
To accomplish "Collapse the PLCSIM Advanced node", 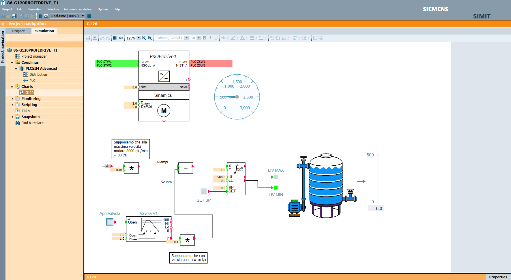I will point(16,69).
